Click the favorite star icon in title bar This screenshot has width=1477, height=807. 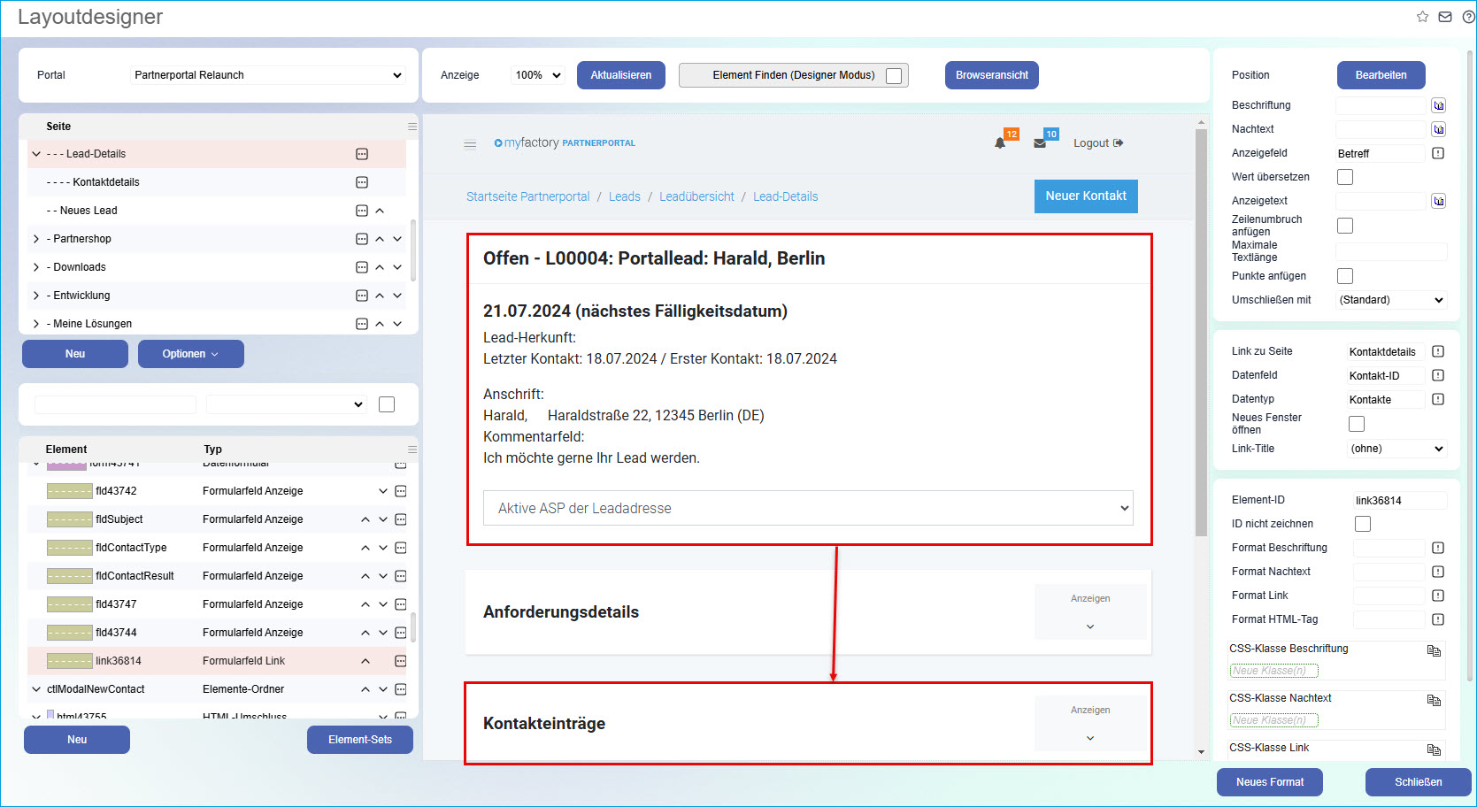1422,17
